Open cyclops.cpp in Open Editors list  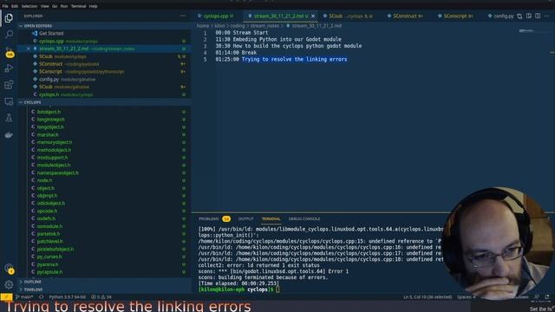(x=51, y=41)
